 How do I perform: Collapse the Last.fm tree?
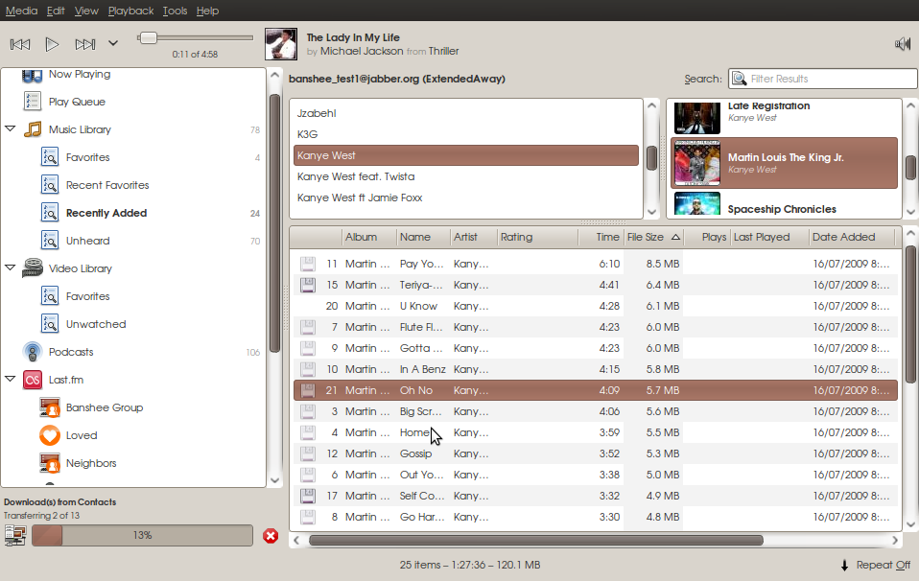(10, 379)
